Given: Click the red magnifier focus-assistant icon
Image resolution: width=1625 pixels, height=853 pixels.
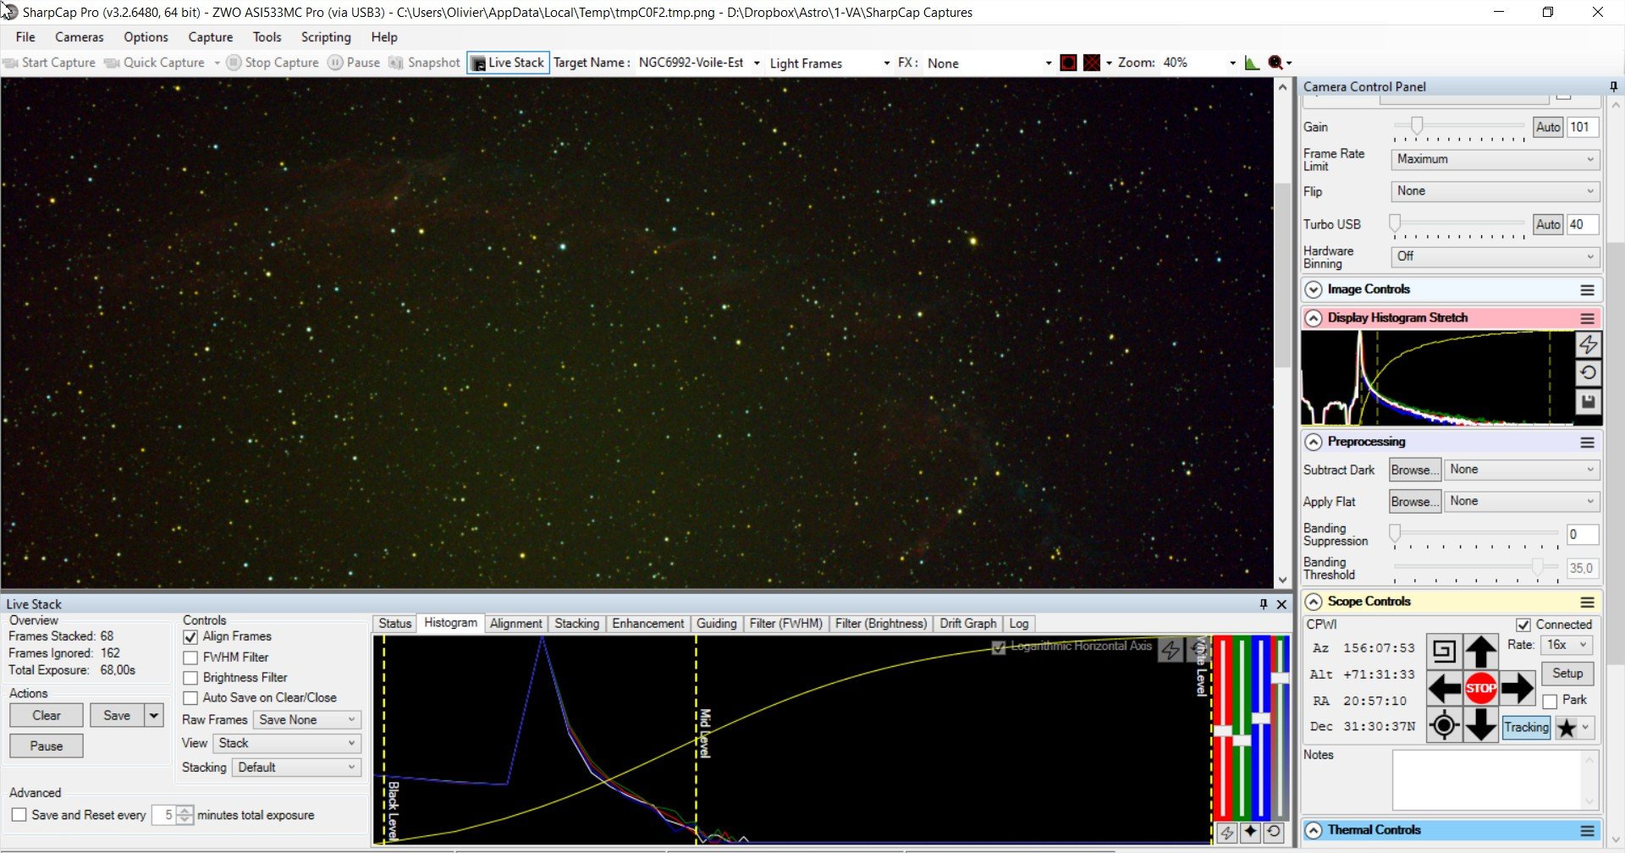Looking at the screenshot, I should (1275, 63).
